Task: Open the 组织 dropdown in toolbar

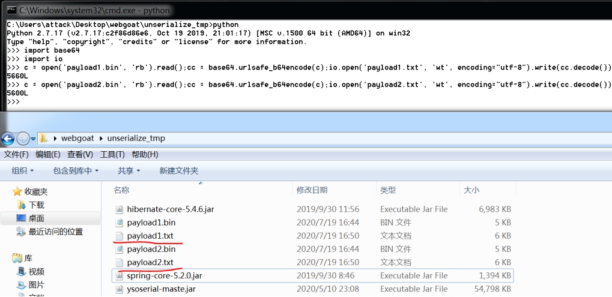Action: point(22,171)
